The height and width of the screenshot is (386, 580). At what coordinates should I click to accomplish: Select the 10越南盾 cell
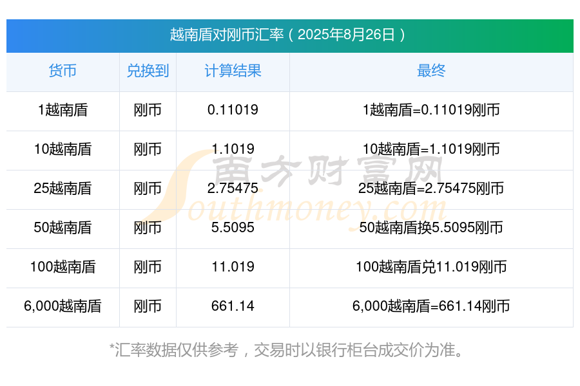pos(63,149)
